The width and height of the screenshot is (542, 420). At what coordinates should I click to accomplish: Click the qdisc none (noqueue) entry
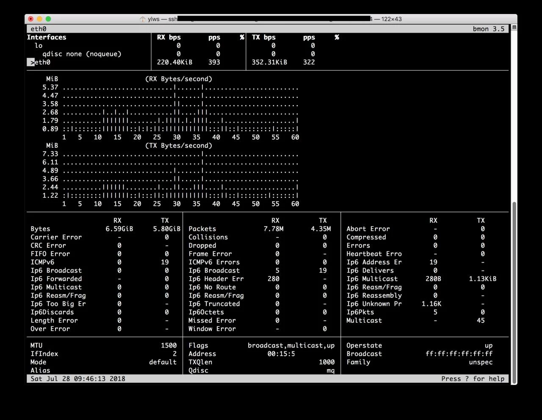(x=81, y=54)
